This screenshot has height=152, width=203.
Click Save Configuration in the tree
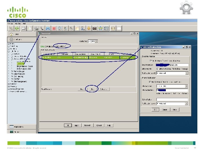click(18, 91)
